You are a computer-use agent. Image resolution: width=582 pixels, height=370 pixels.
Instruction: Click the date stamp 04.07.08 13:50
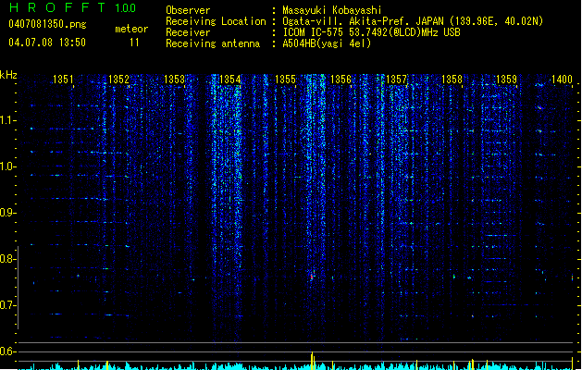coord(47,43)
